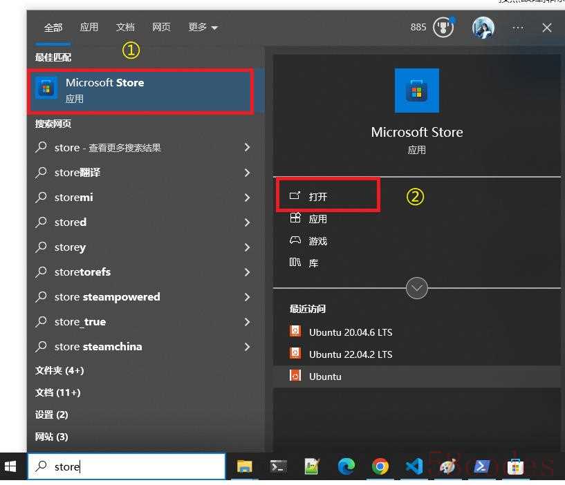Launch the terminal icon on the taskbar
The width and height of the screenshot is (565, 485).
pos(278,466)
